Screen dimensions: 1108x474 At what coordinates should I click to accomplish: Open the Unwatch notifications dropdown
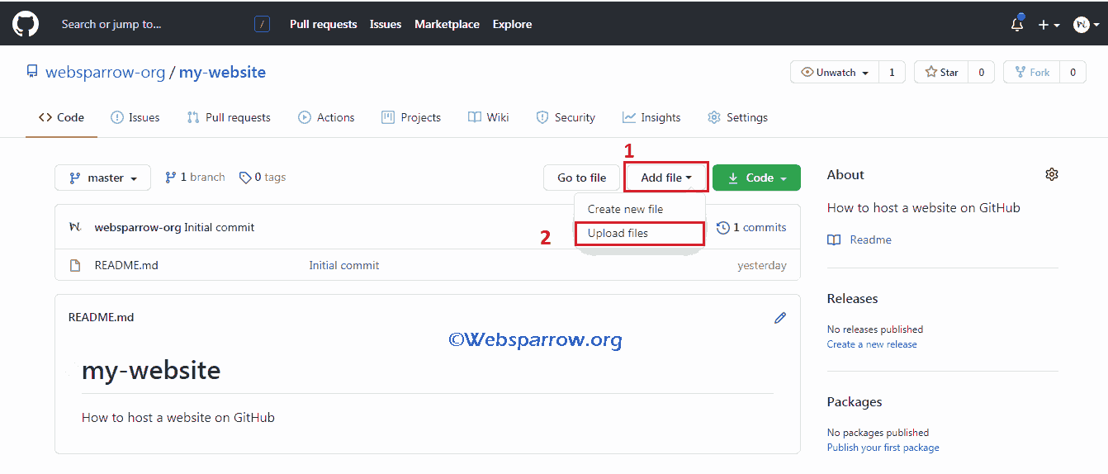point(835,73)
